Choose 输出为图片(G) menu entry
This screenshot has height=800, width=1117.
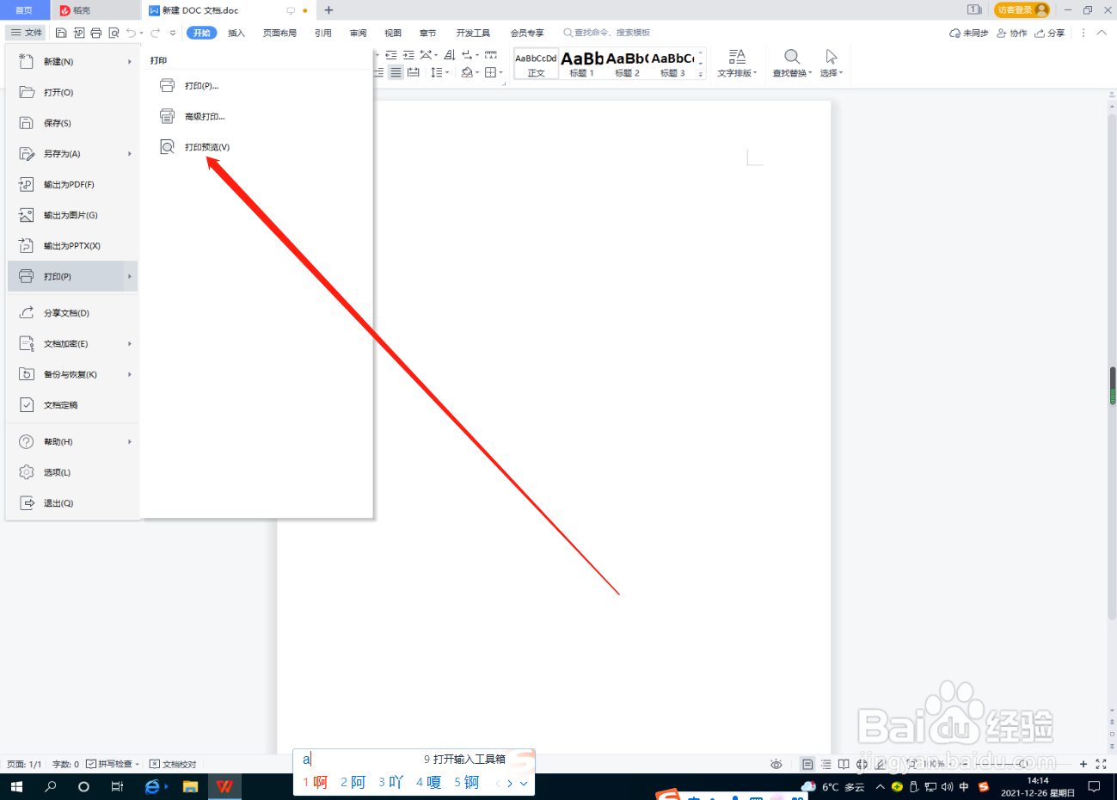pos(72,215)
